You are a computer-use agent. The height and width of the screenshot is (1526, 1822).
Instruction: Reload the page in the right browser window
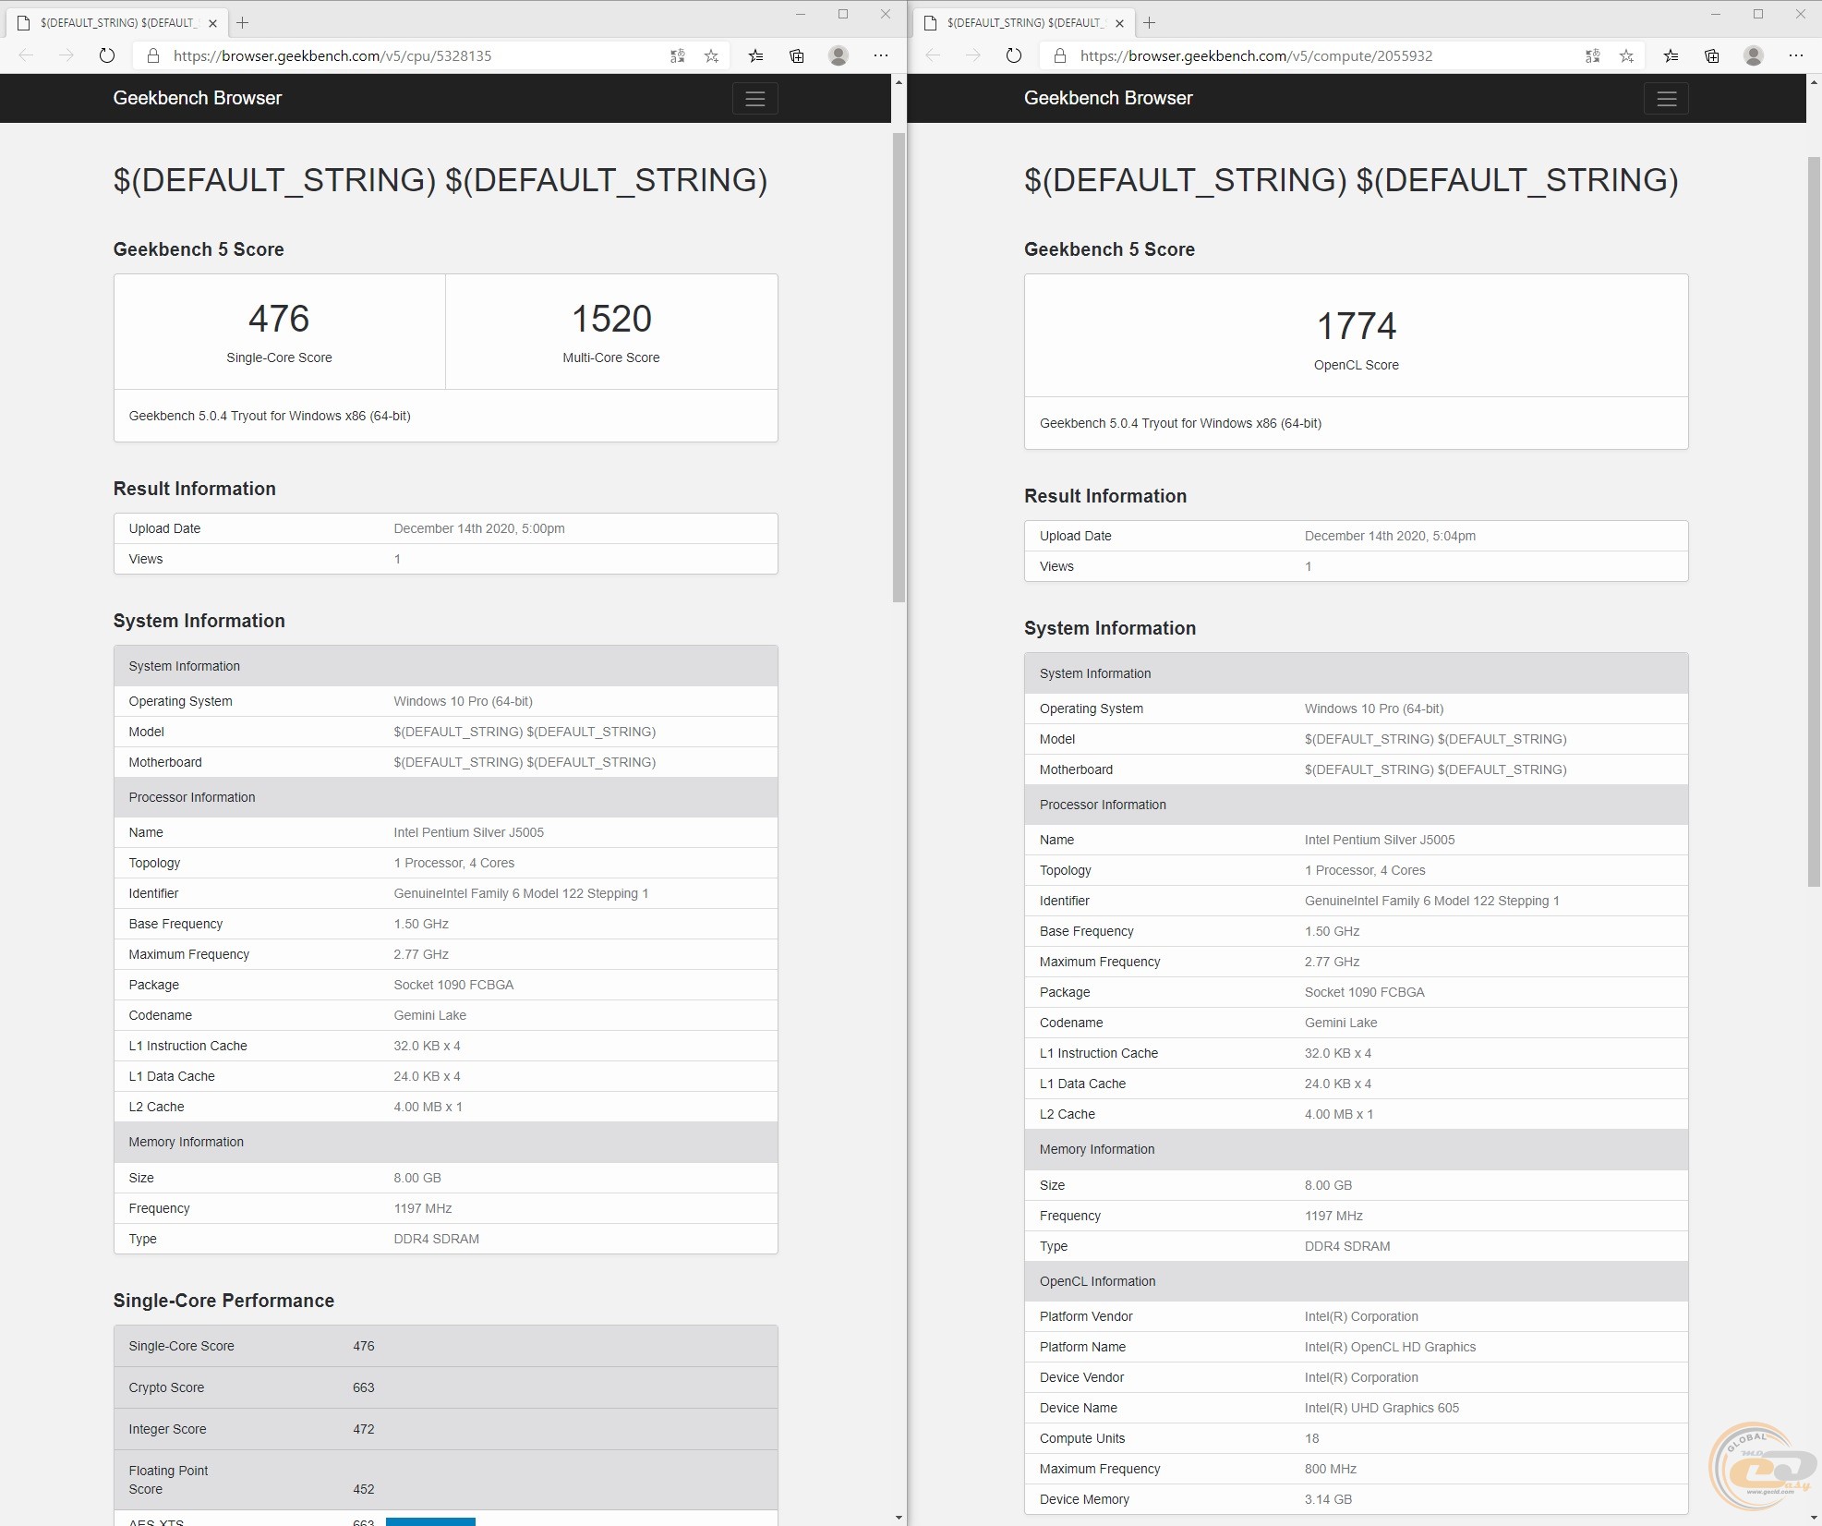pos(1014,55)
